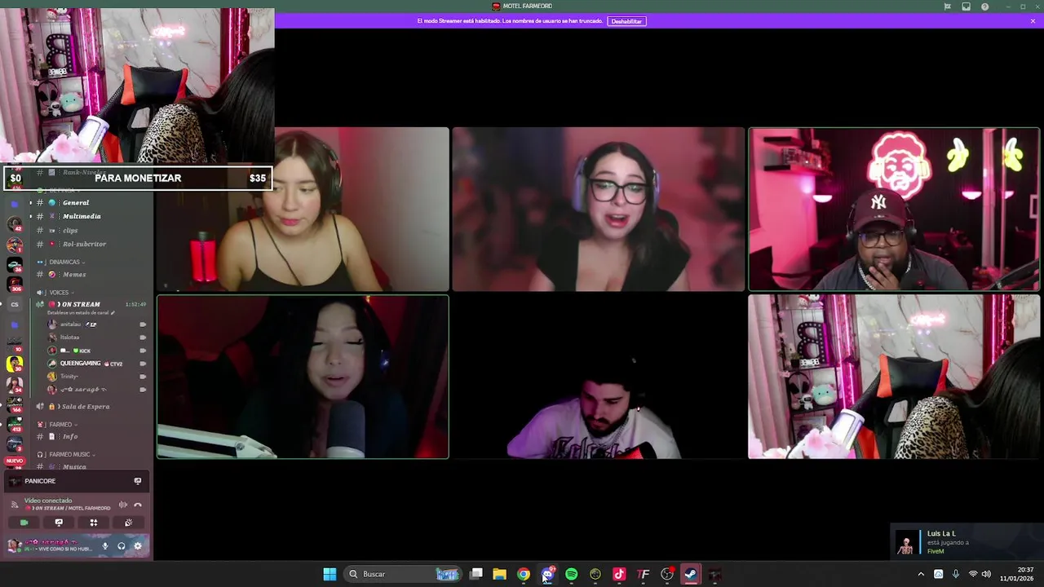The height and width of the screenshot is (587, 1044).
Task: Deafen audio with the headphones icon
Action: [121, 546]
